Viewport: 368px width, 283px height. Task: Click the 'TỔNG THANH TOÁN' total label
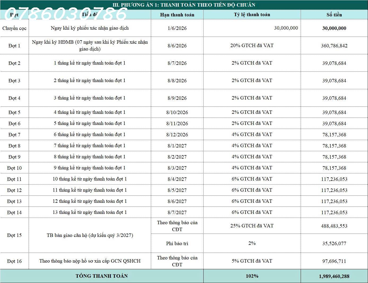coord(102,276)
